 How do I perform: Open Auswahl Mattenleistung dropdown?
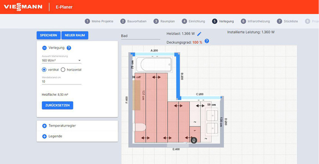click(x=61, y=61)
